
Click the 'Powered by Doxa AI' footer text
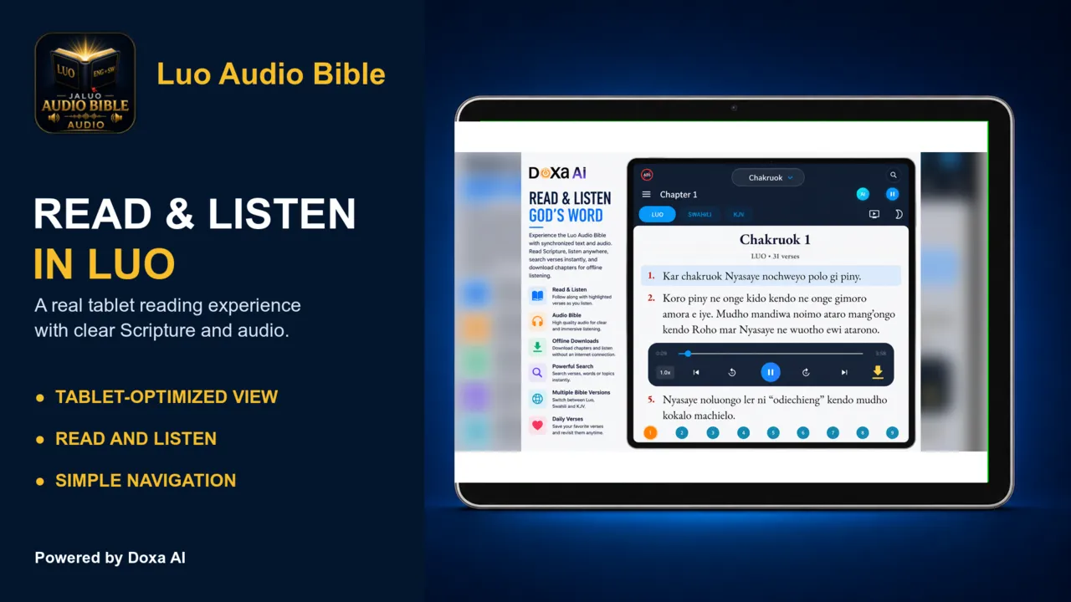pos(110,558)
